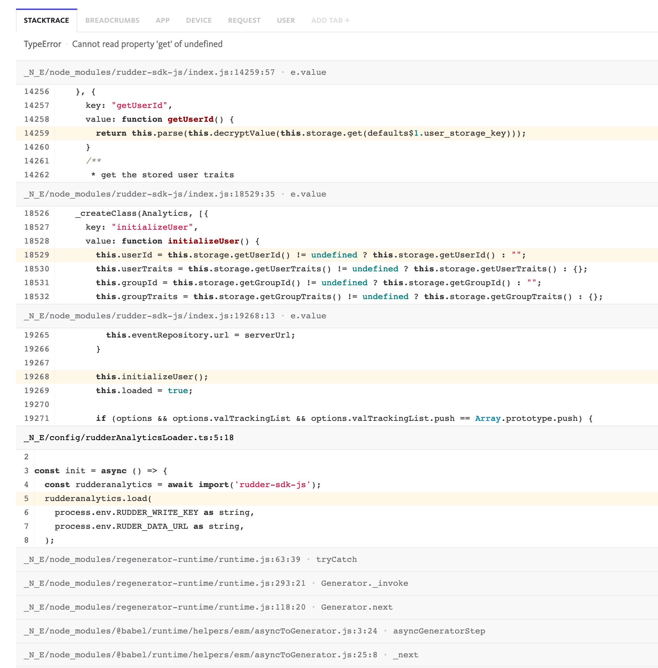
Task: Collapse the index.js:18529:35 stack frame
Action: pos(149,194)
